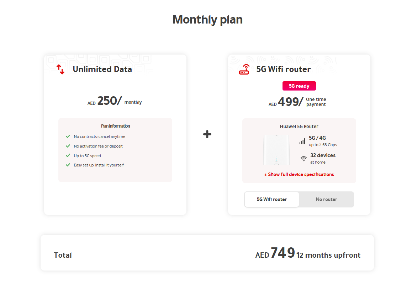Switch to the No router option
The height and width of the screenshot is (283, 417).
tap(326, 199)
